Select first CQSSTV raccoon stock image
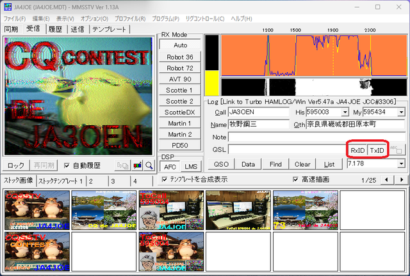Viewport: 410px width, 276px height. point(37,210)
